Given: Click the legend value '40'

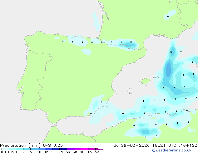Looking at the screenshot, I should pos(82,152).
